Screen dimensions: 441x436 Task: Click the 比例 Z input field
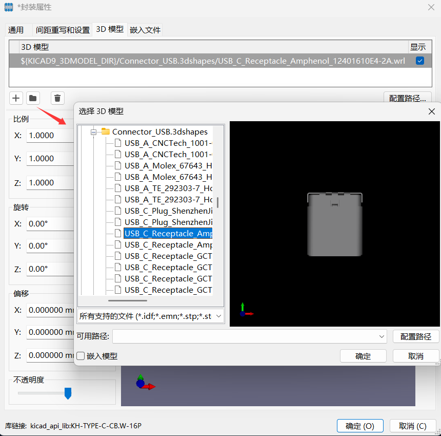(x=50, y=183)
